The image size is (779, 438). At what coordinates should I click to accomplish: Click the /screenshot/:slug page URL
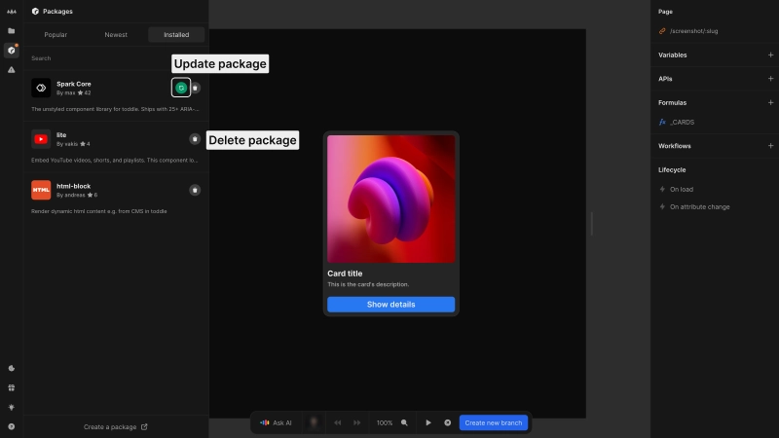point(693,31)
